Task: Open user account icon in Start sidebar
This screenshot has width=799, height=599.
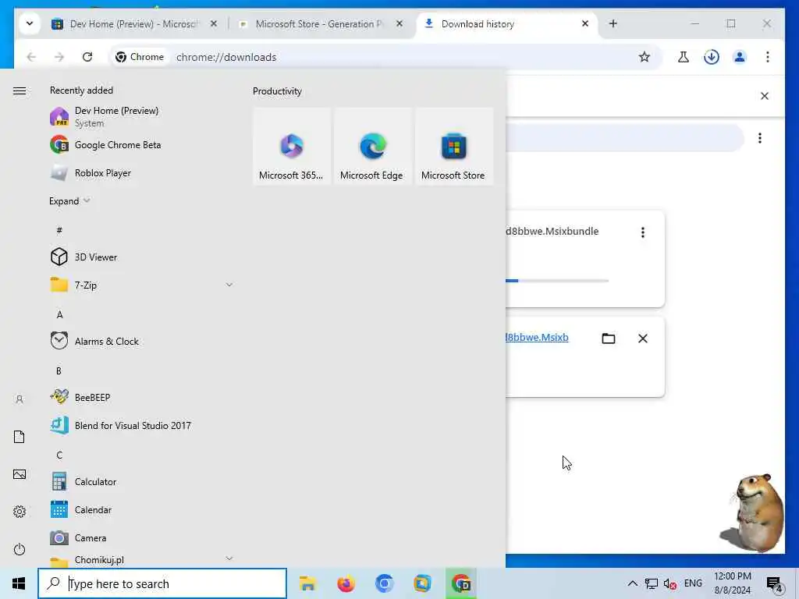Action: click(x=20, y=399)
